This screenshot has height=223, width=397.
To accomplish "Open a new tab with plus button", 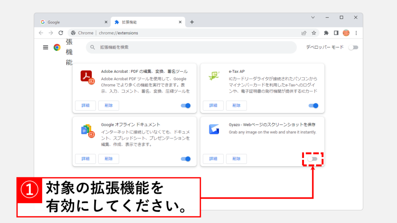I will coord(192,22).
